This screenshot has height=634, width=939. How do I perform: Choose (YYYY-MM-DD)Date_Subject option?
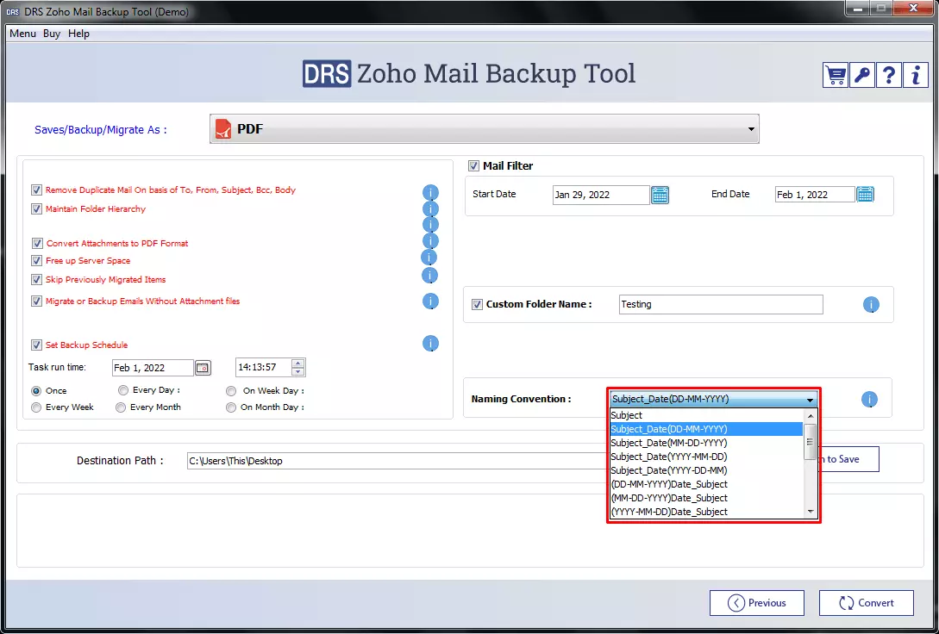pyautogui.click(x=706, y=512)
